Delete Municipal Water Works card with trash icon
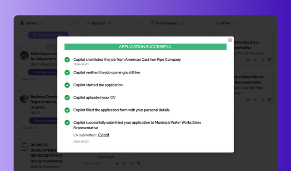This screenshot has height=171, width=291. (270, 100)
